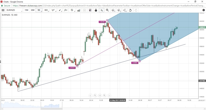The image size is (206, 110).
Task: Open the candlestick chart type selector
Action: tap(54, 10)
